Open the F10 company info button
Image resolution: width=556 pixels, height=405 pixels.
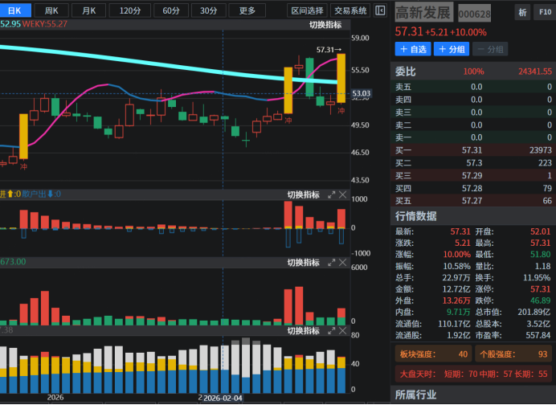(544, 13)
